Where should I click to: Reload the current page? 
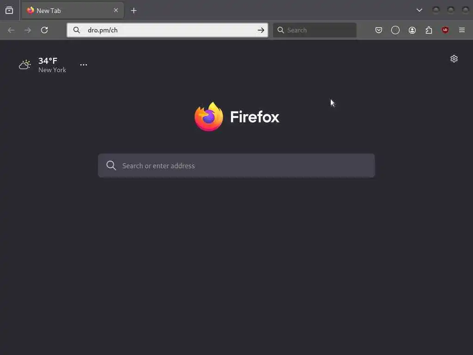pyautogui.click(x=44, y=30)
